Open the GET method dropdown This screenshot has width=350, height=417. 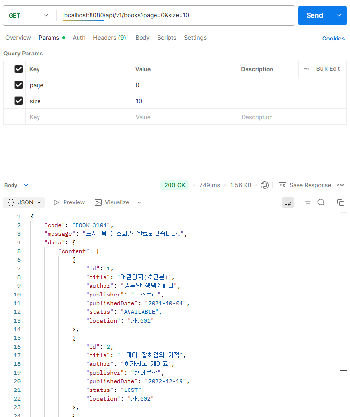click(x=28, y=16)
